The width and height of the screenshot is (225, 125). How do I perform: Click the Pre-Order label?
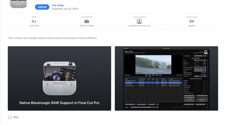point(58,5)
